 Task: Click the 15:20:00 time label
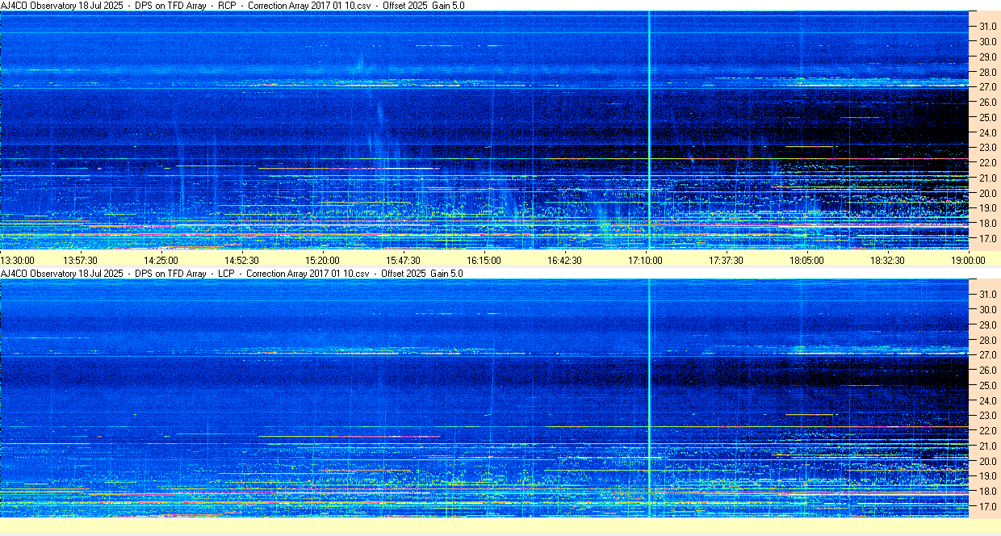(322, 260)
